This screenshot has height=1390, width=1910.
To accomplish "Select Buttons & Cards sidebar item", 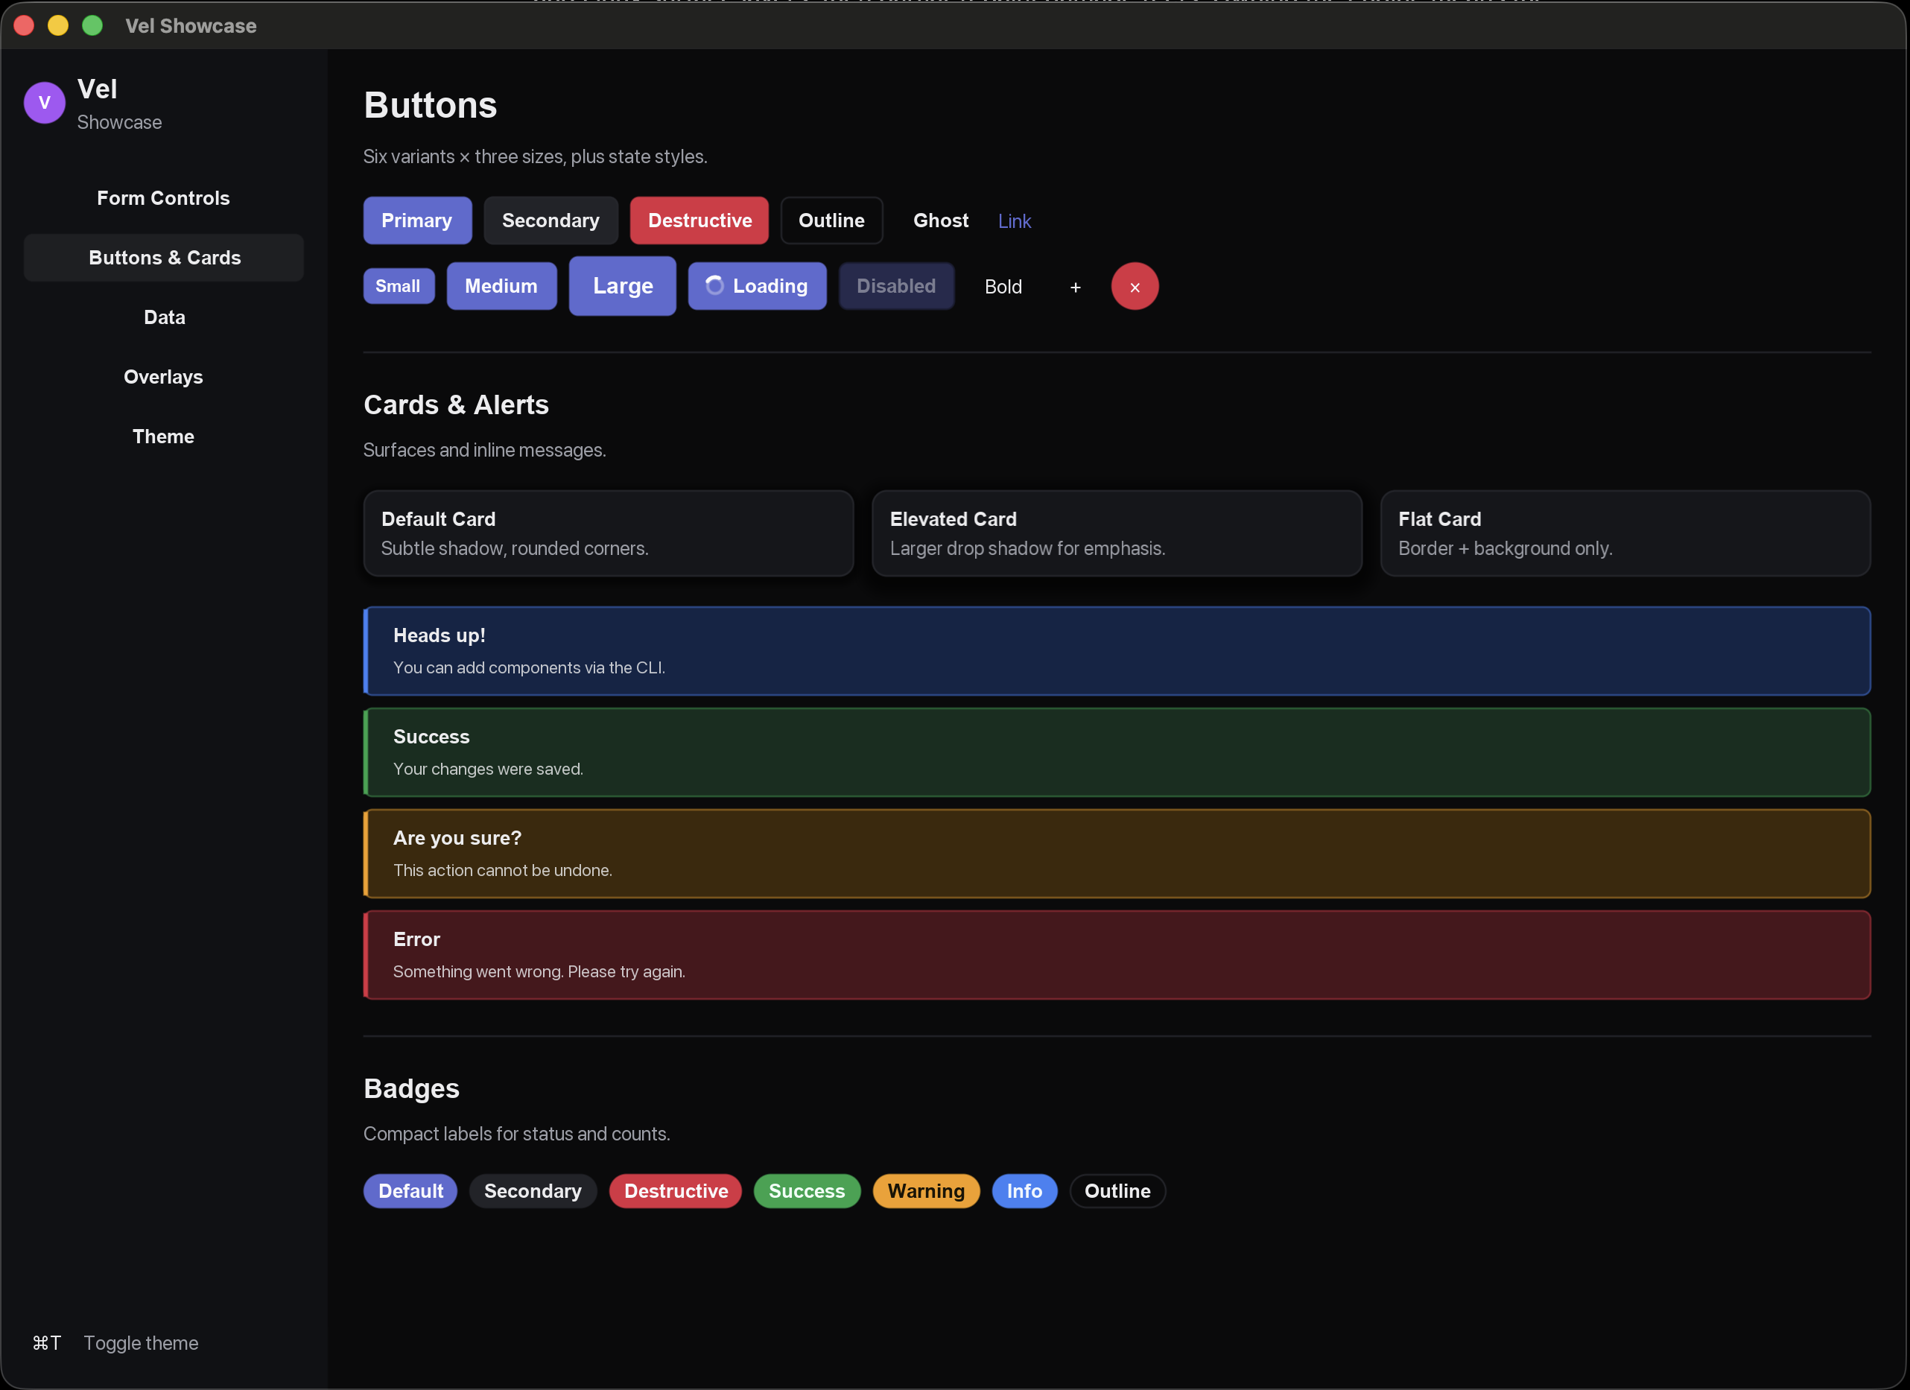I will coord(163,258).
